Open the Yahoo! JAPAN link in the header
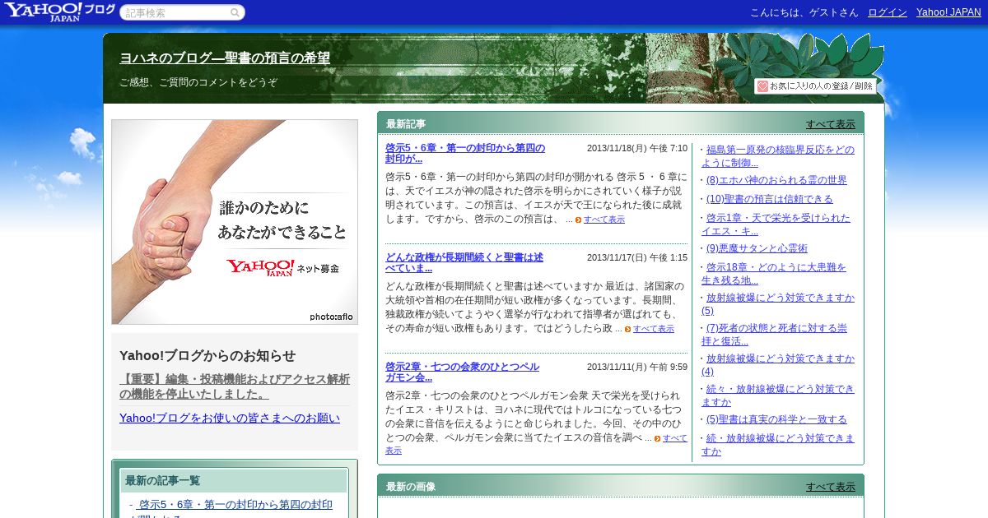The width and height of the screenshot is (988, 518). tap(948, 12)
